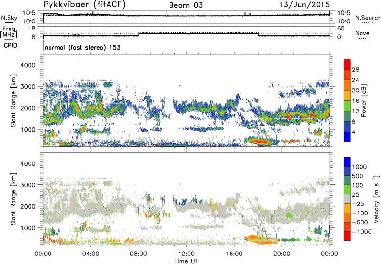Select the 'N.Search' legend label

368,18
